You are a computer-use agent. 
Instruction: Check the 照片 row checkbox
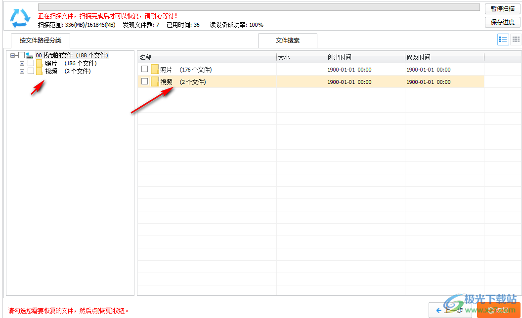[x=144, y=69]
